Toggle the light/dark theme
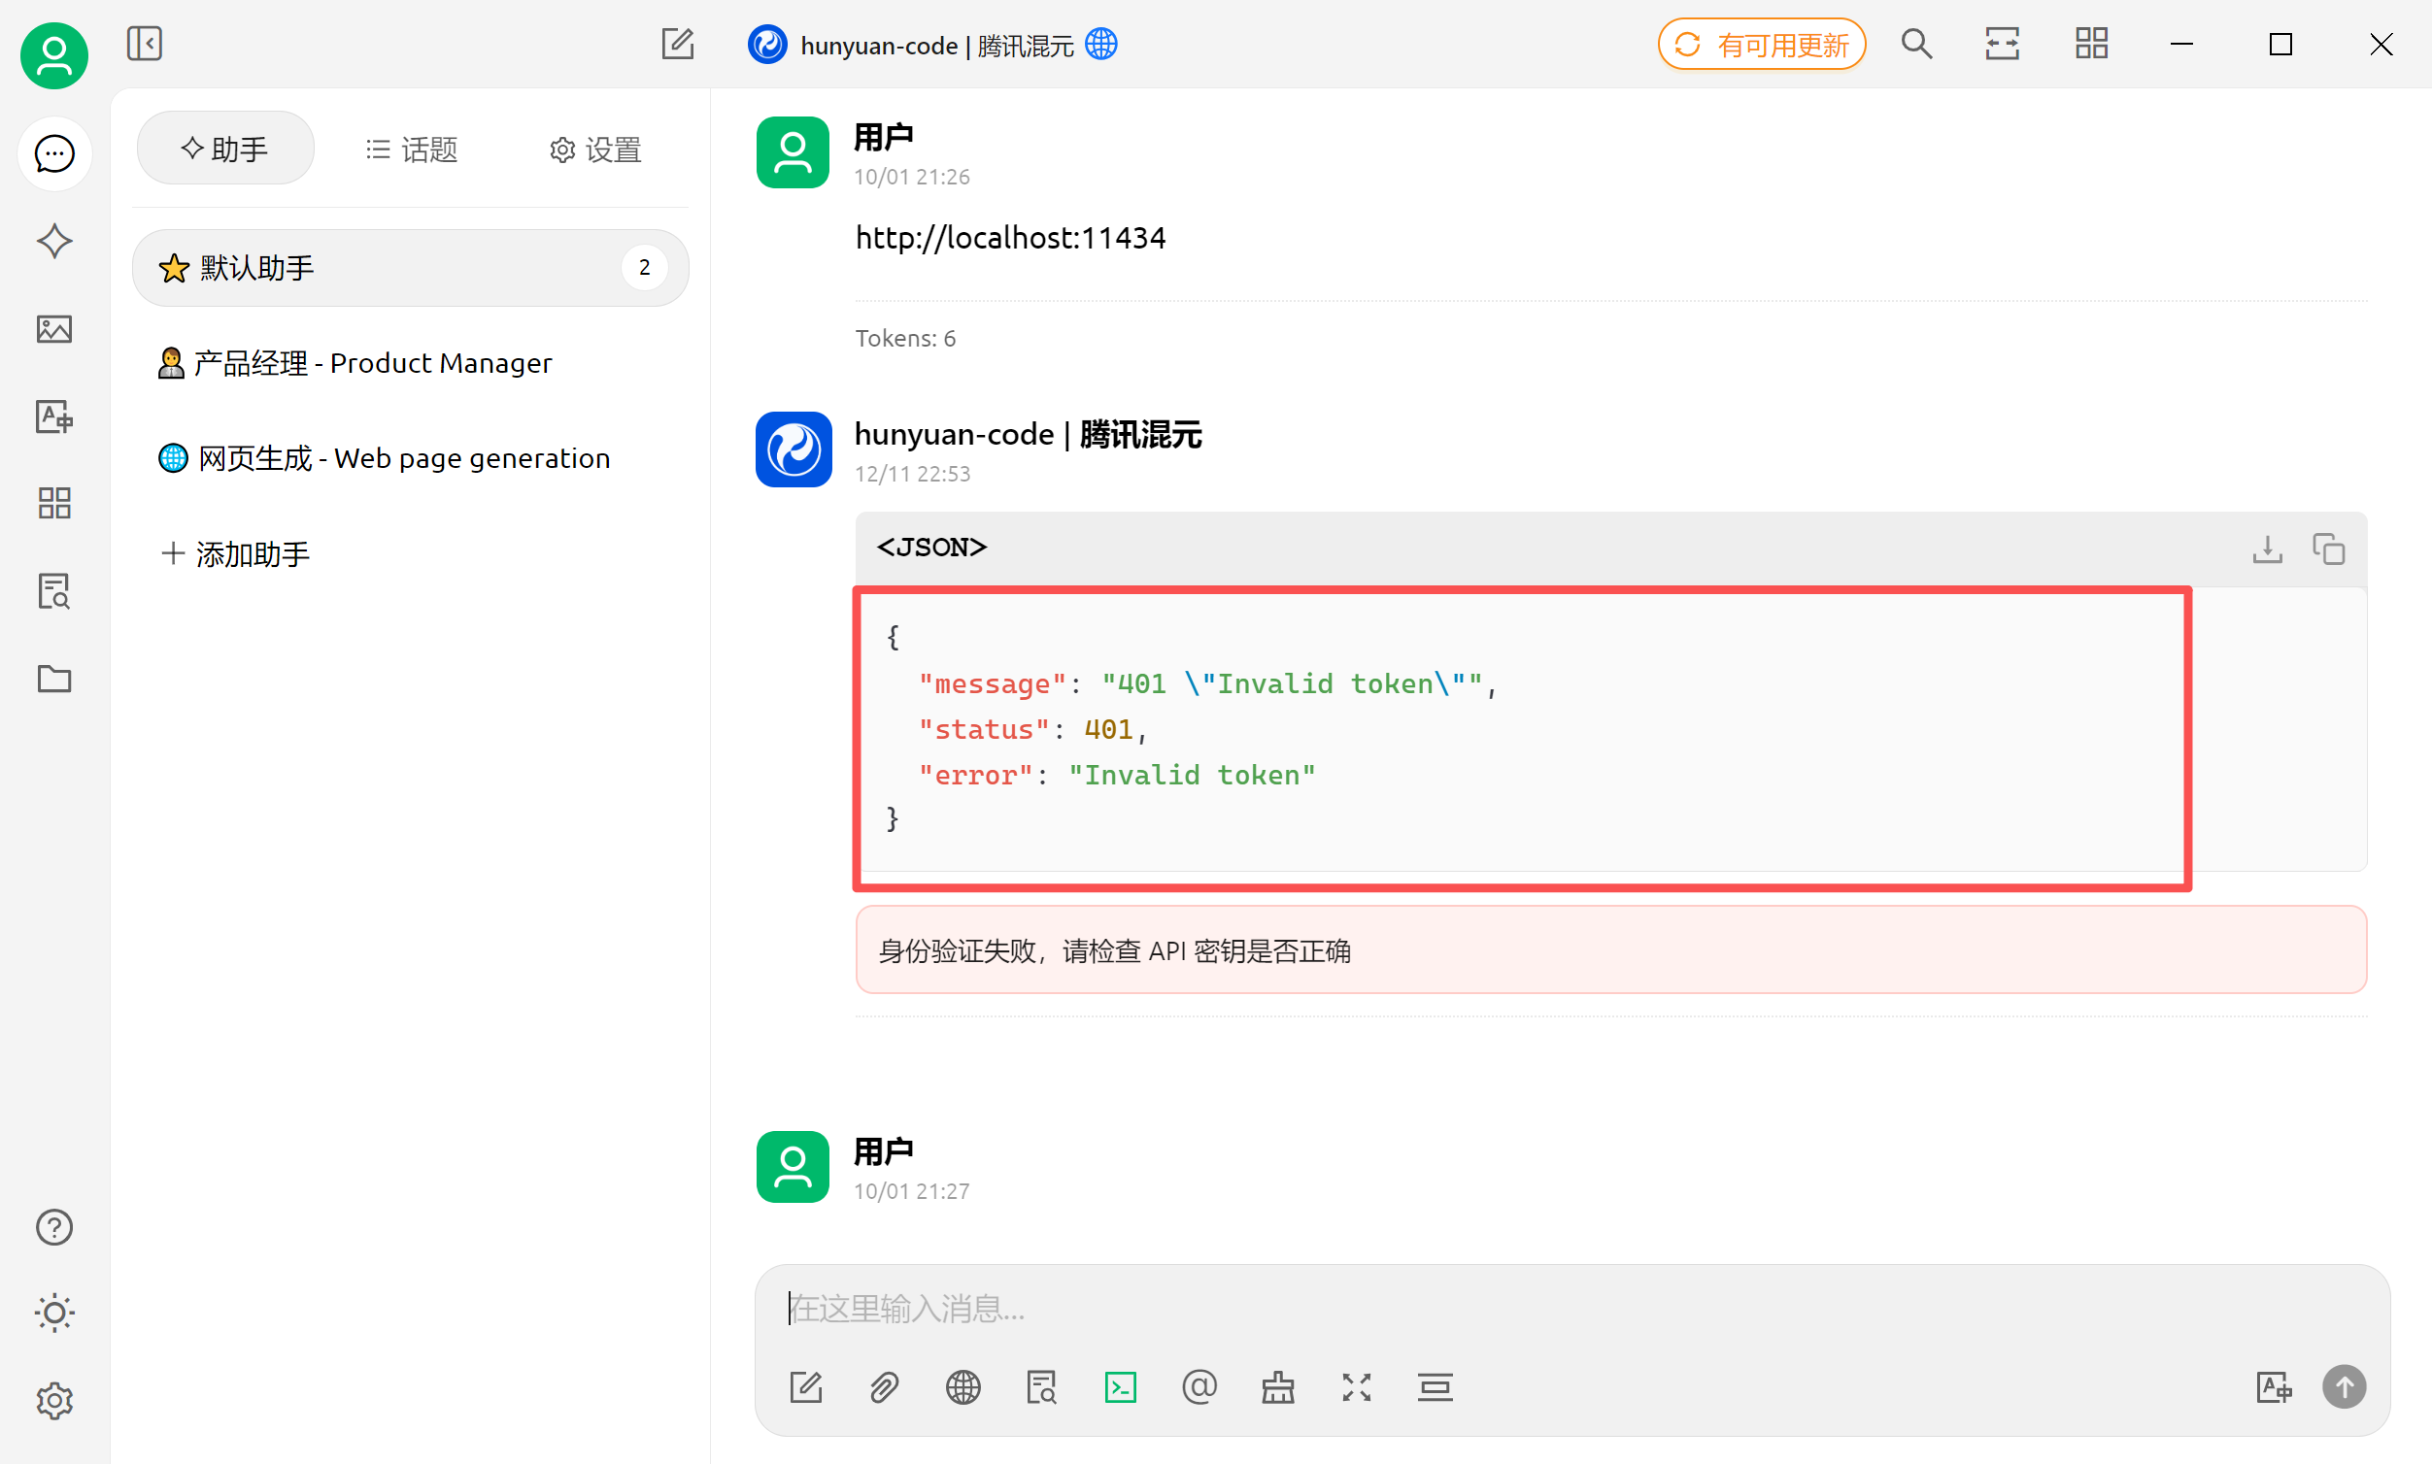This screenshot has width=2432, height=1464. (x=54, y=1314)
